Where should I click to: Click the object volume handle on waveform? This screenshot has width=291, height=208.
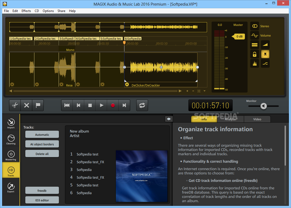[x=161, y=67]
